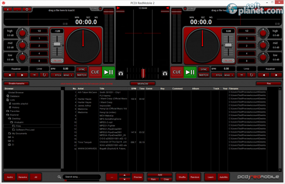
Task: Click the left deck pitch fader handle
Action: tap(57, 44)
